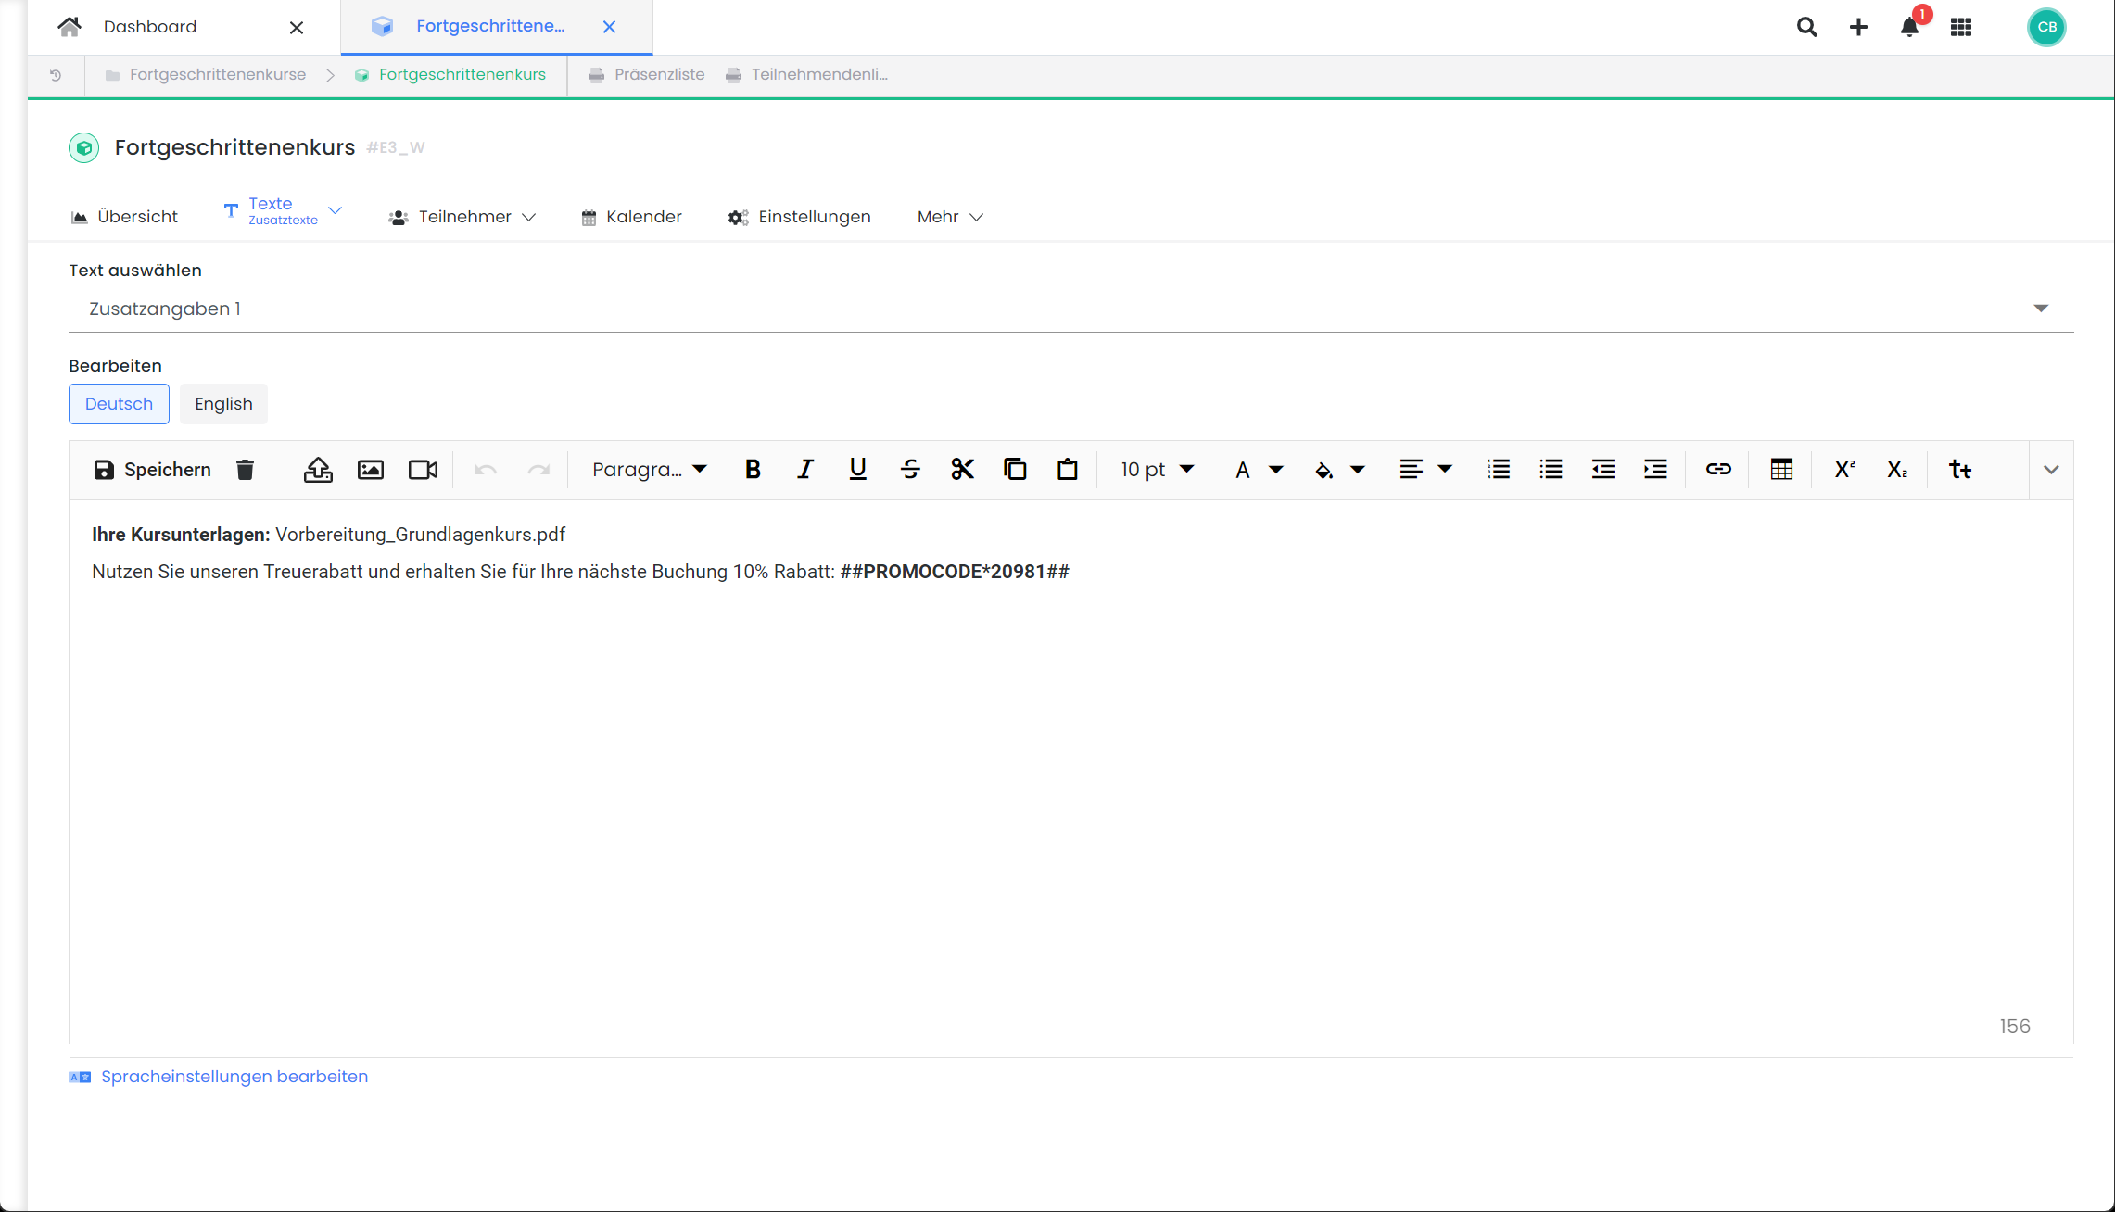The width and height of the screenshot is (2115, 1212).
Task: Toggle Strikethrough text formatting
Action: pyautogui.click(x=911, y=467)
